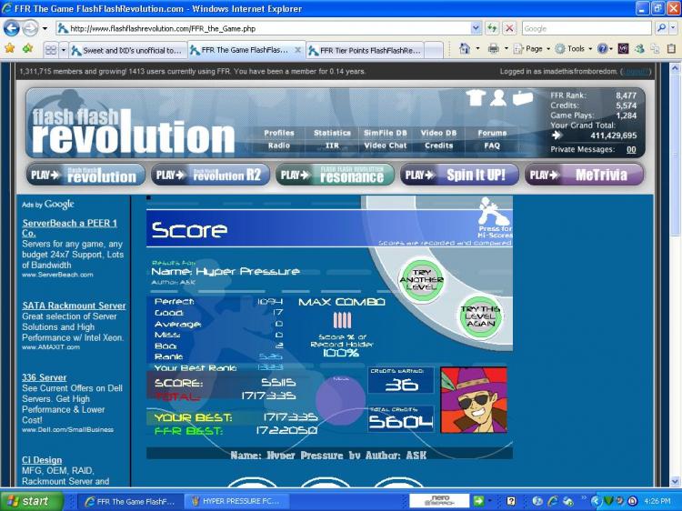Open Hyper Pressure FC taskbar window
682x511 pixels.
pyautogui.click(x=238, y=501)
